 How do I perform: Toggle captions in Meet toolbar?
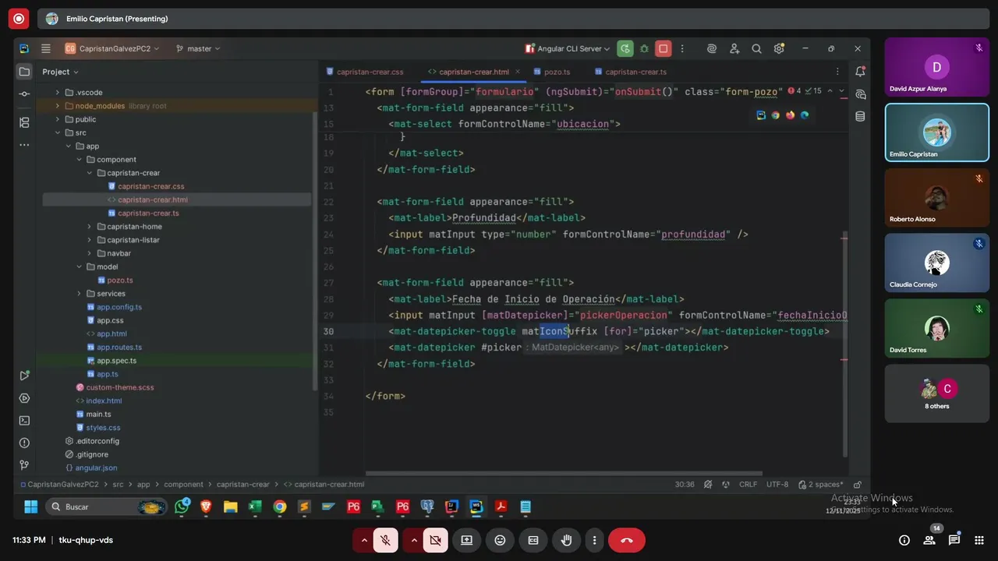[x=533, y=540]
